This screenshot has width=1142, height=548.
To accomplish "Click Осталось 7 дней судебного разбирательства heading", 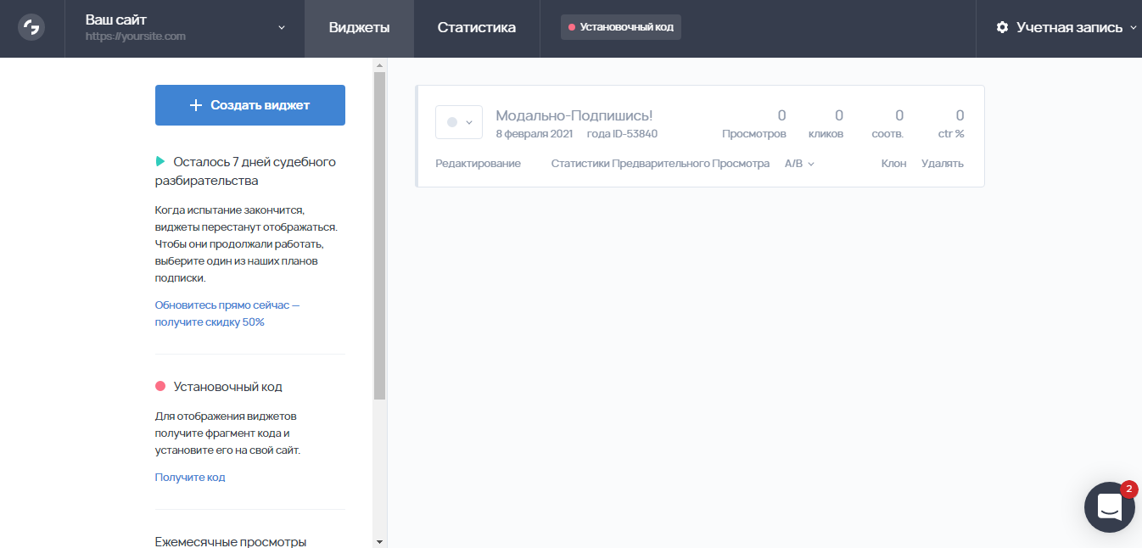I will (246, 171).
